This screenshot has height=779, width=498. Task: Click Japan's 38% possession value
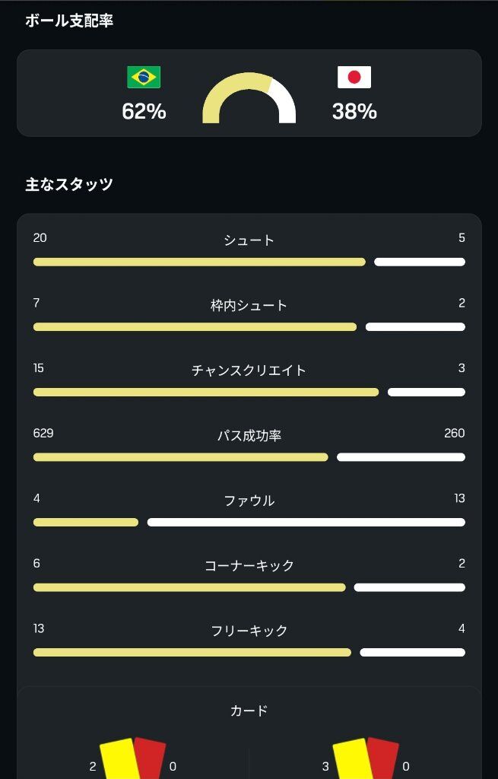pos(354,111)
